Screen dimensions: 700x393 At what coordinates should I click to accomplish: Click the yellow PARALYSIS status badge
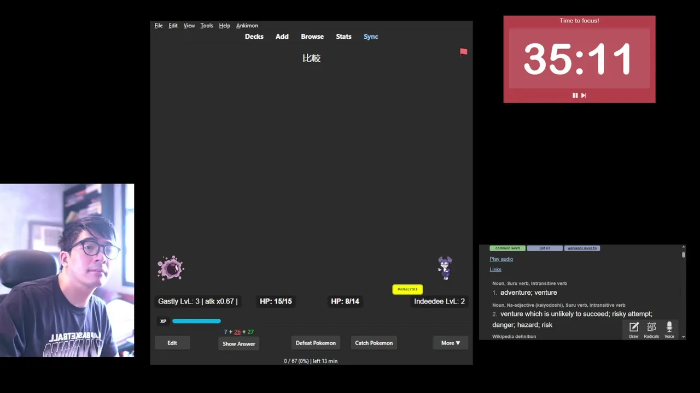click(x=407, y=289)
